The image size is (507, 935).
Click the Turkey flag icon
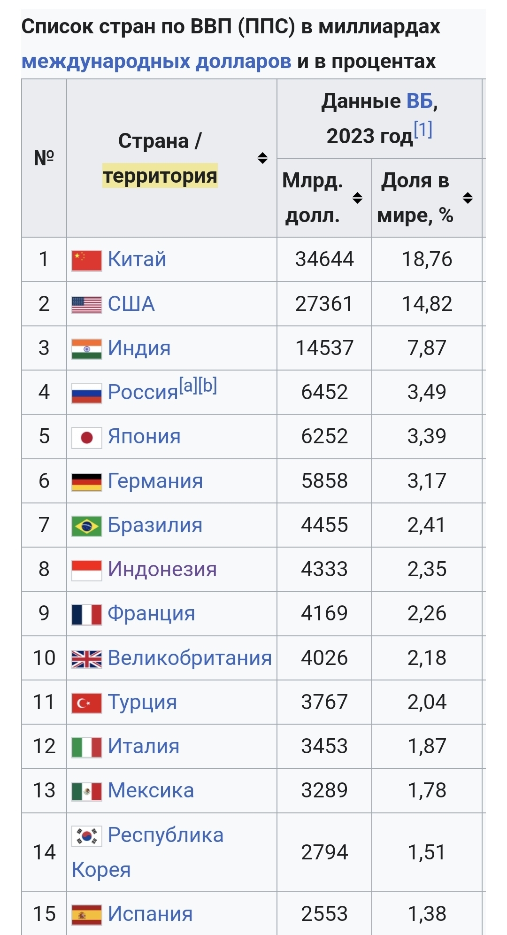[x=86, y=703]
